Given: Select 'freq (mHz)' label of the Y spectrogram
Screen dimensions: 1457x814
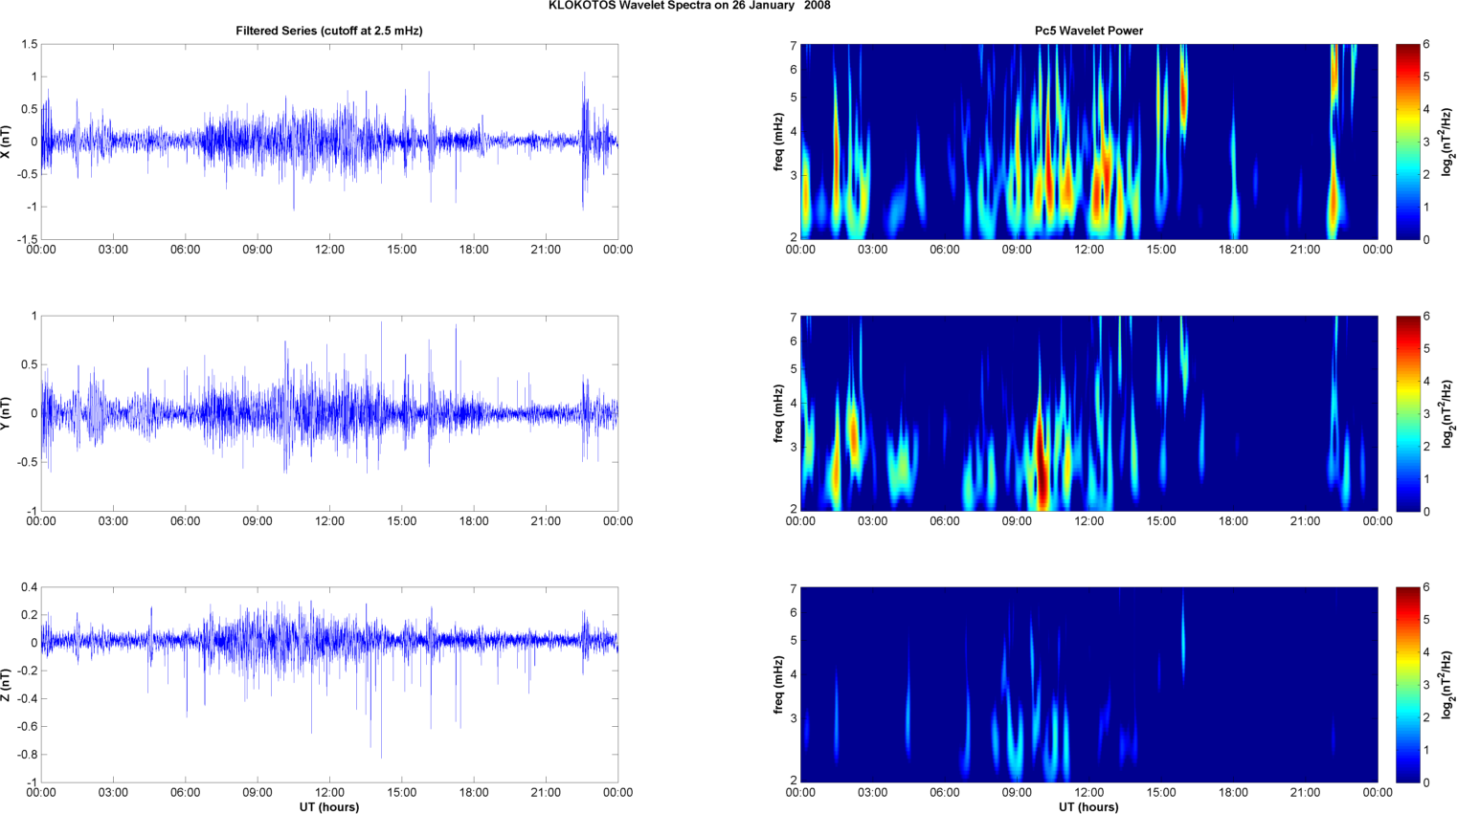Looking at the screenshot, I should click(x=779, y=413).
